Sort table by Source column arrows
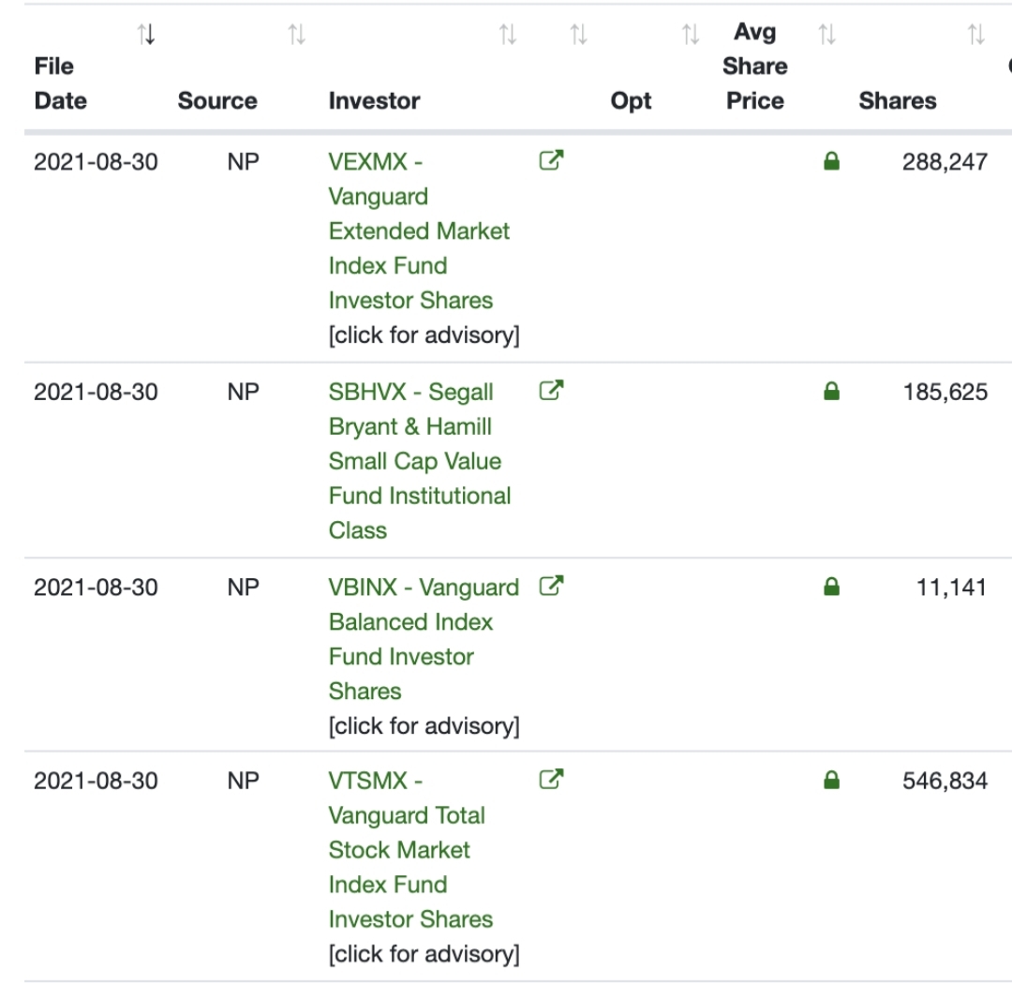Image resolution: width=1012 pixels, height=983 pixels. pyautogui.click(x=297, y=35)
